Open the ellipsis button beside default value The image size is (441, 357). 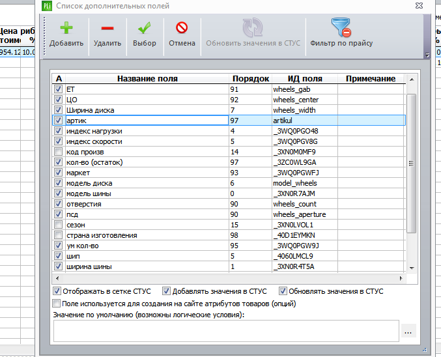[408, 332]
